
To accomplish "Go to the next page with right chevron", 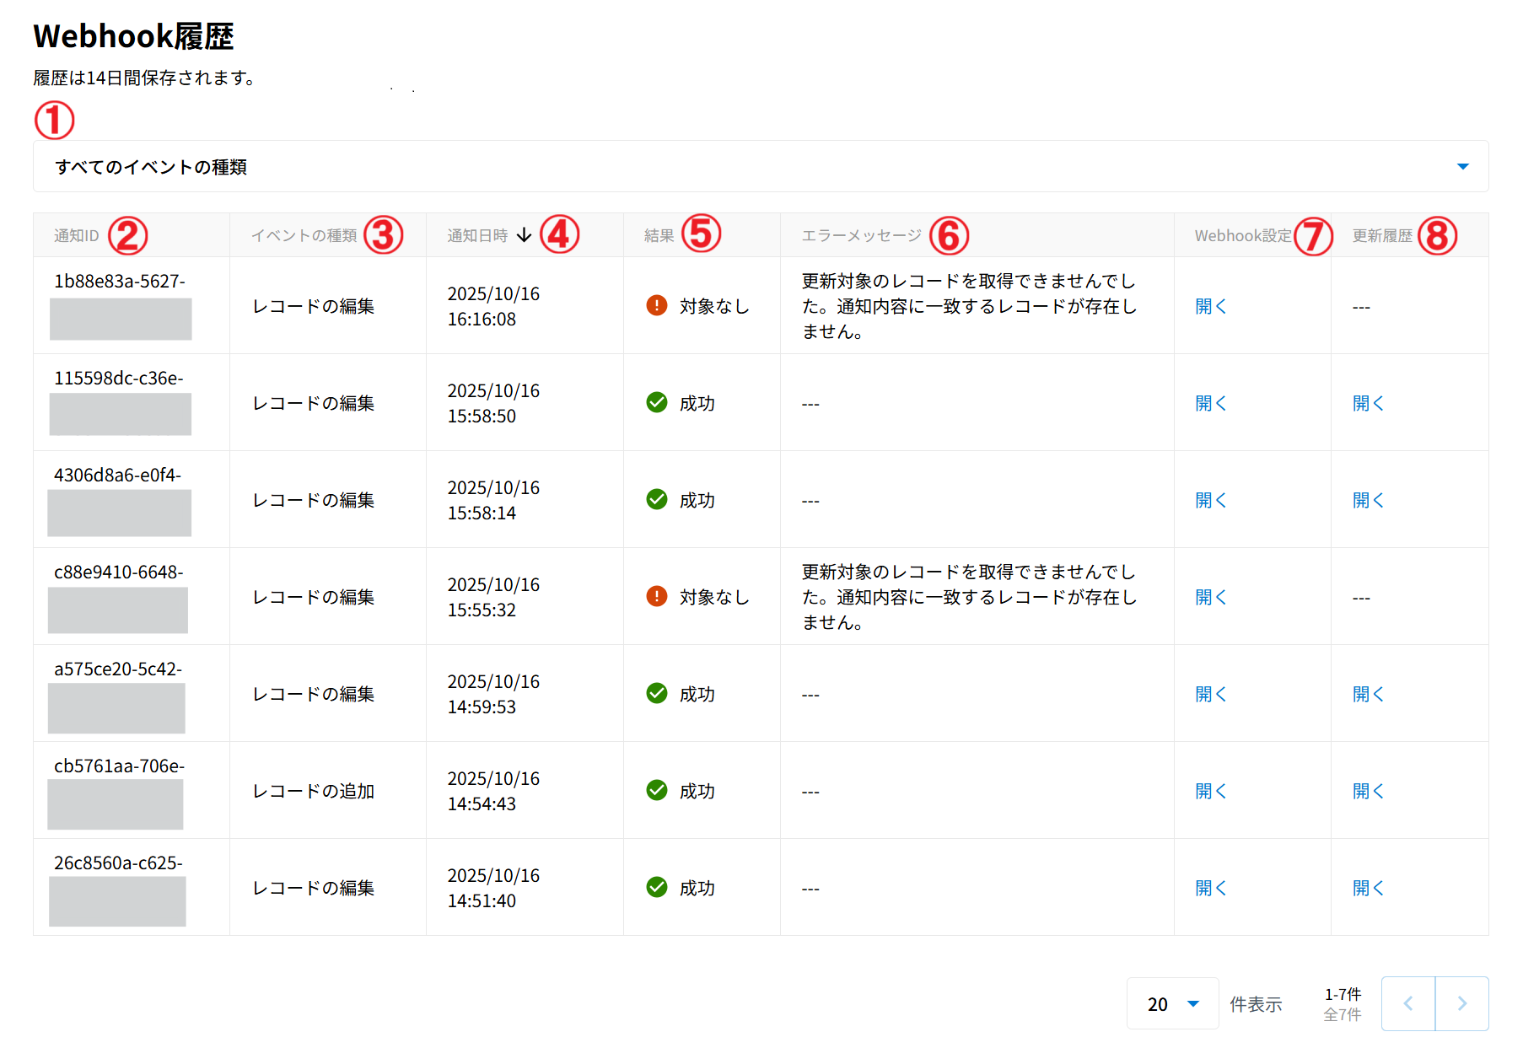I will click(x=1461, y=1003).
